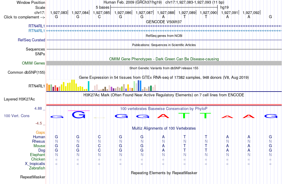Image resolution: width=282 pixels, height=184 pixels.
Task: Click the 'chr17:1,927,083-1,927,093 (11 bp)' position text
Action: [x=195, y=2]
